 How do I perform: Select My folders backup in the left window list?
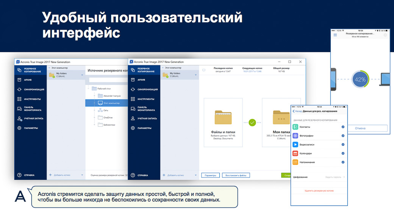pyautogui.click(x=66, y=75)
